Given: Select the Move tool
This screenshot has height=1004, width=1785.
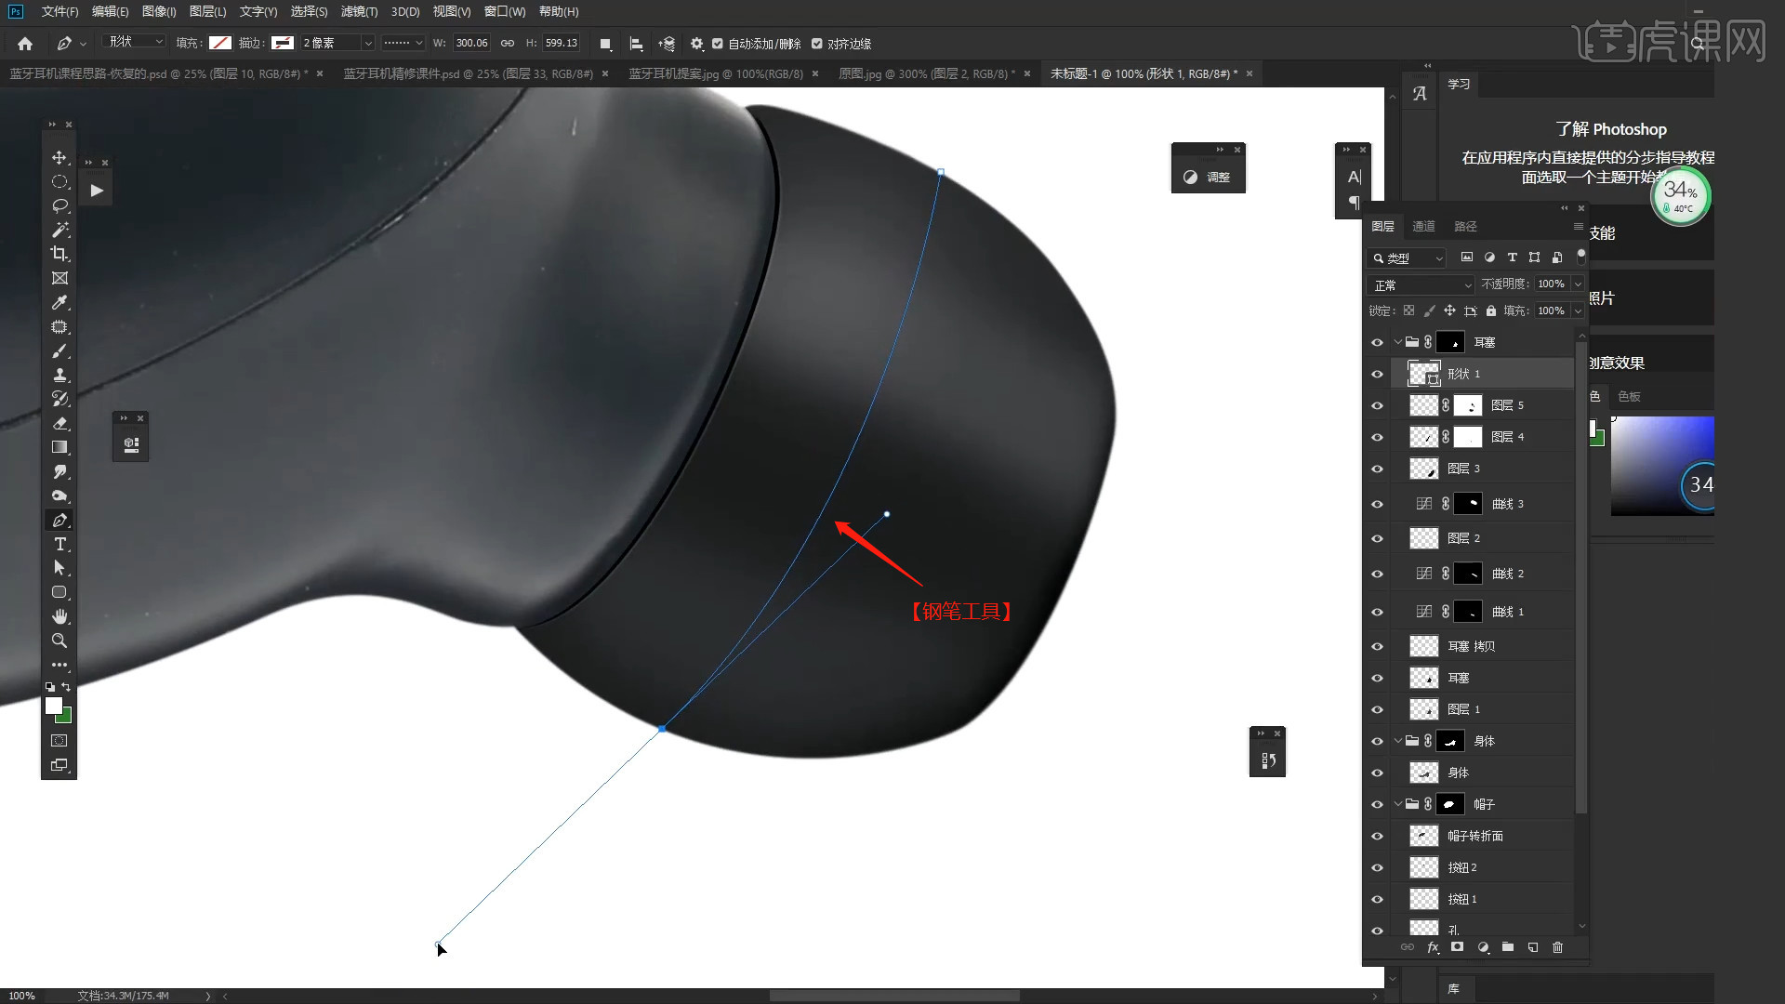Looking at the screenshot, I should [59, 158].
